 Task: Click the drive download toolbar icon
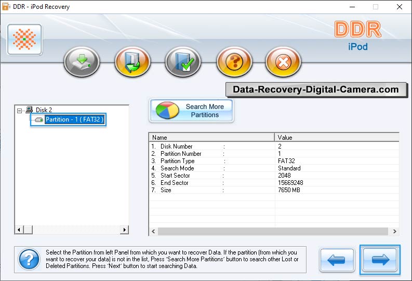tap(82, 62)
